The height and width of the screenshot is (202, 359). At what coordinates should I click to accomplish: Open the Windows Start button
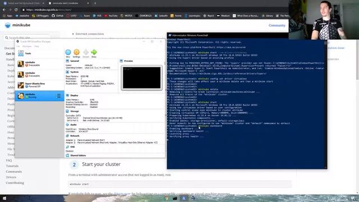click(4, 198)
